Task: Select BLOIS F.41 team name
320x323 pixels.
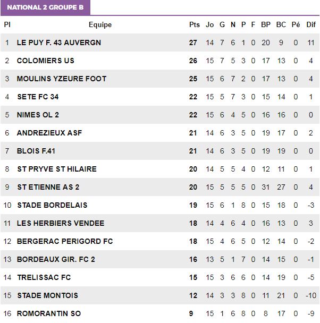Action: tap(36, 151)
